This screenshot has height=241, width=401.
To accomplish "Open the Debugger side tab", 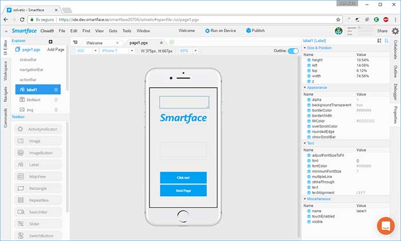I will click(x=395, y=92).
